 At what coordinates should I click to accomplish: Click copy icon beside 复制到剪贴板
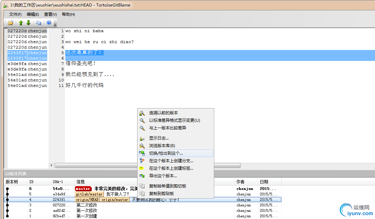pos(142,194)
